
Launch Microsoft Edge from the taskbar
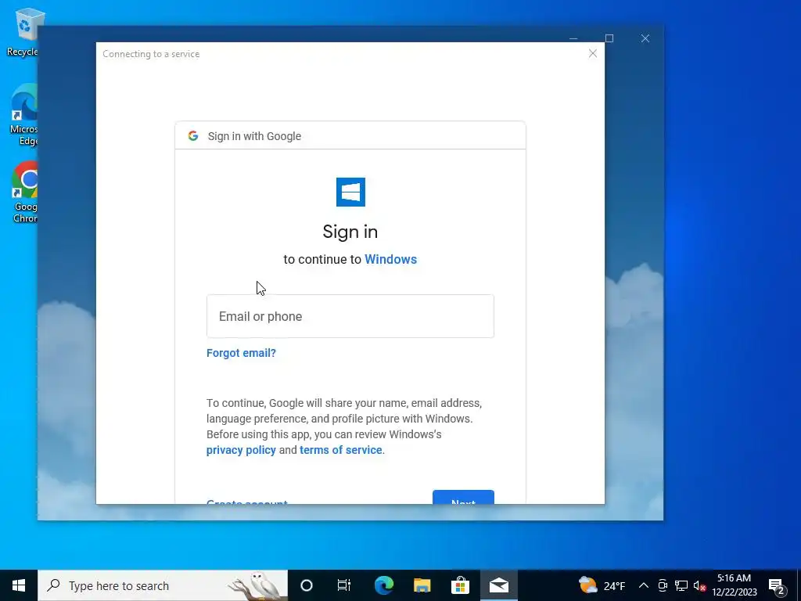point(383,585)
